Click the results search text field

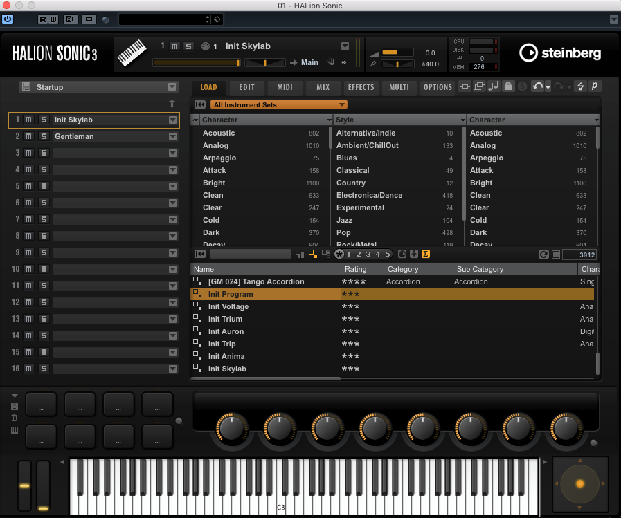click(251, 254)
